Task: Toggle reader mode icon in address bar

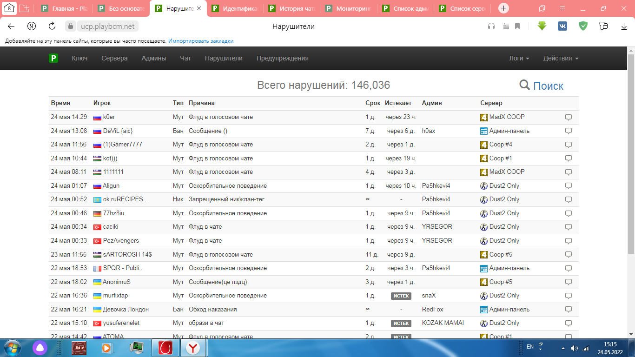Action: pos(506,26)
